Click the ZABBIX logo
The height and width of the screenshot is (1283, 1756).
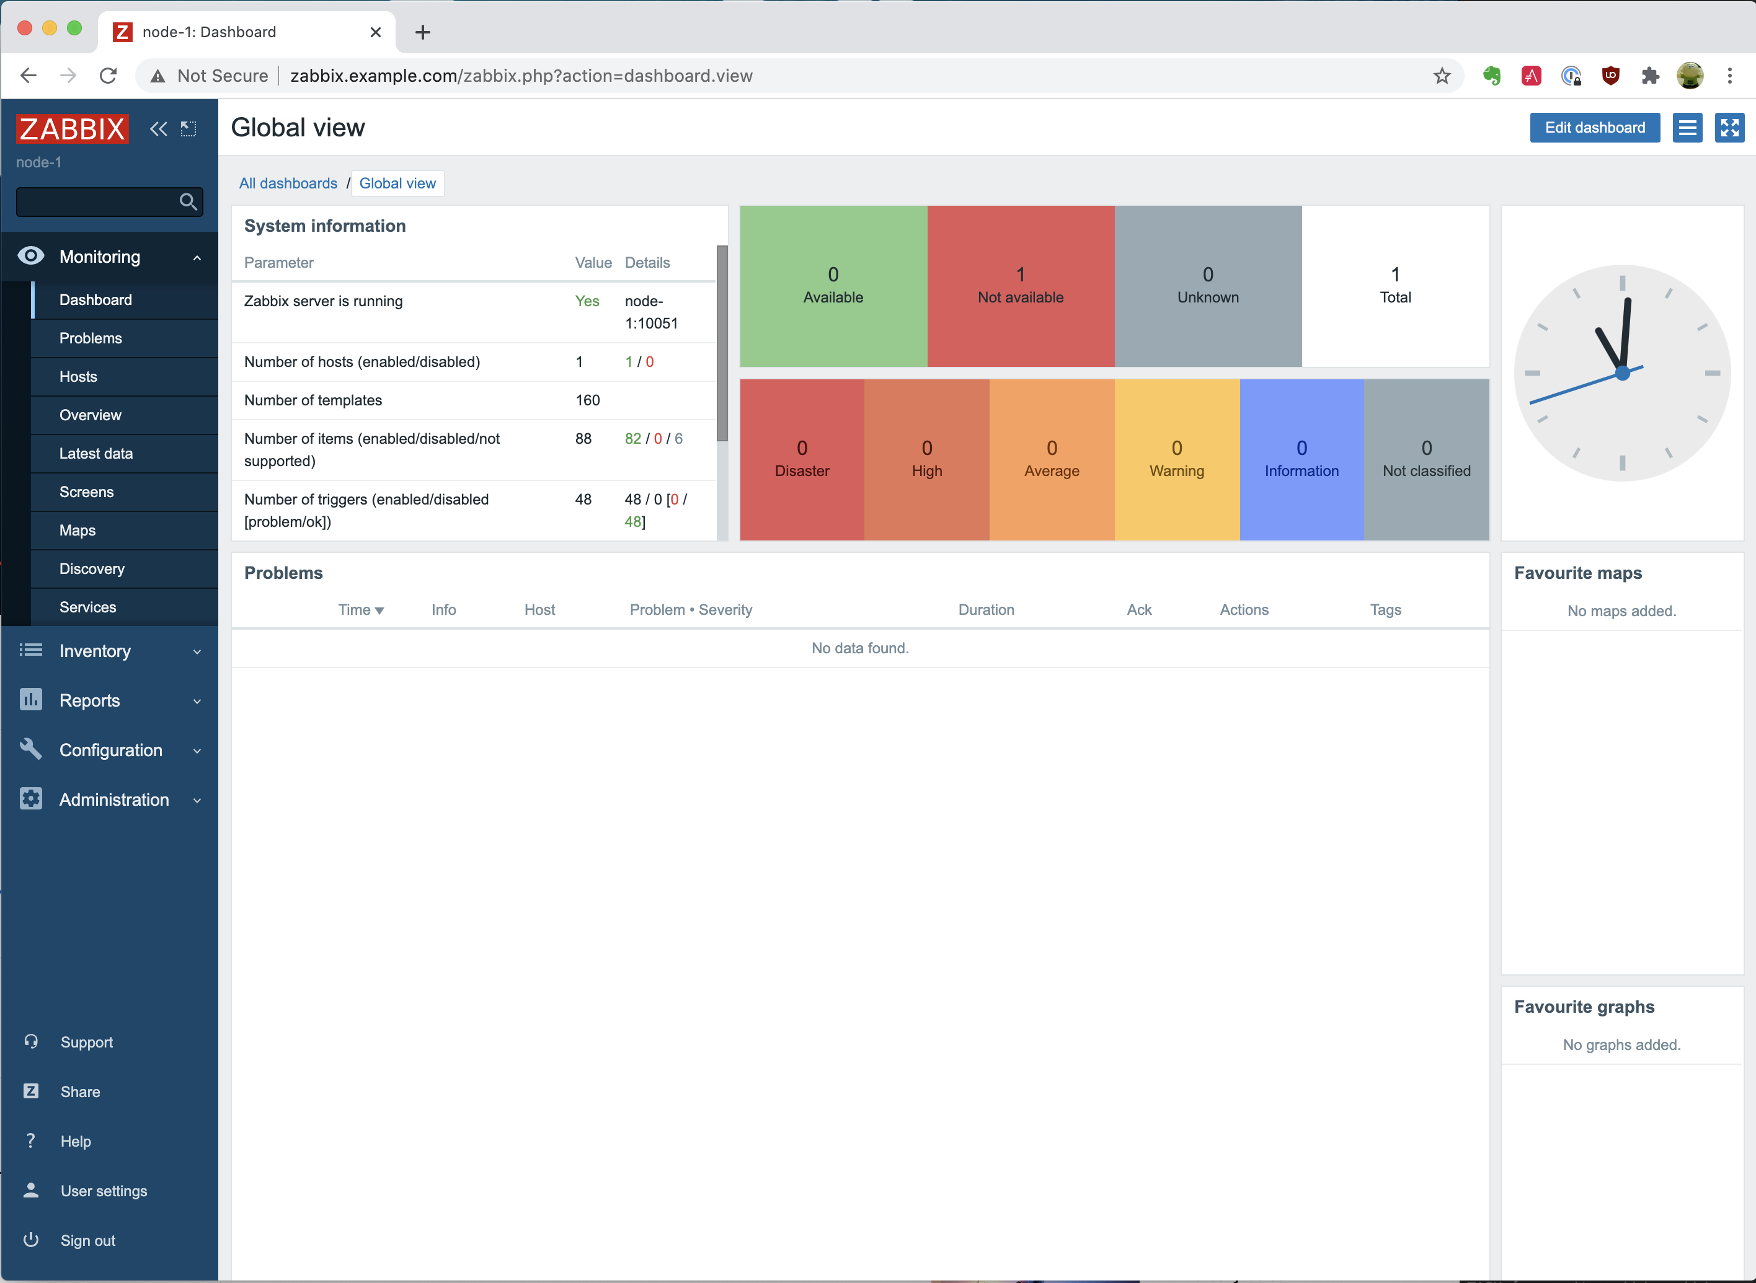(73, 129)
